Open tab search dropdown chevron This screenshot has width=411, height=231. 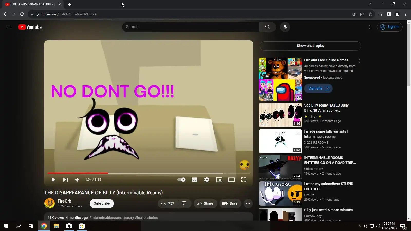point(370,4)
